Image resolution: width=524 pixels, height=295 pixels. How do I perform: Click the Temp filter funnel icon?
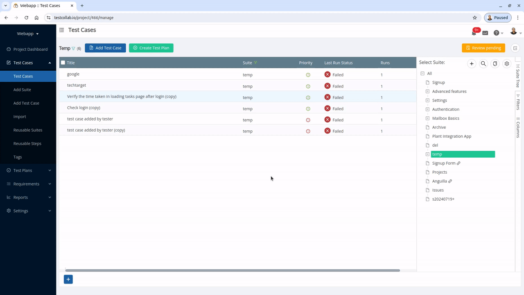click(74, 48)
